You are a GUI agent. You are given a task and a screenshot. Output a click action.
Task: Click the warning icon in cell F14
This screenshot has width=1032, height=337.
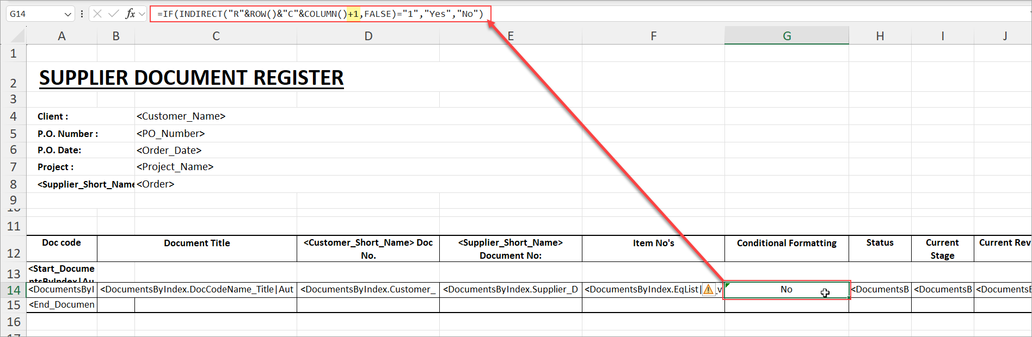click(x=708, y=290)
